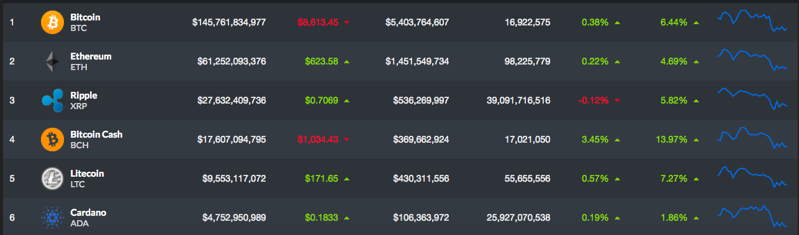Click the up arrow next to 0.19%
The image size is (799, 235).
coord(617,218)
